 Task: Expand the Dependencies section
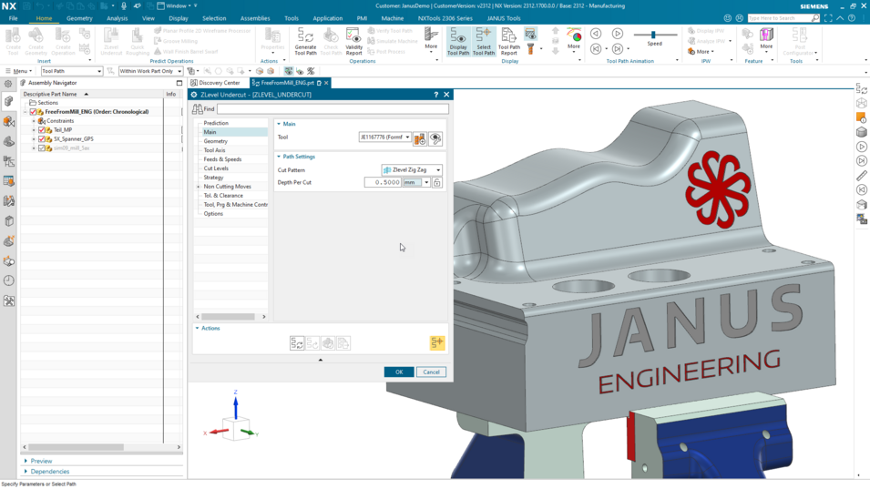pyautogui.click(x=26, y=472)
